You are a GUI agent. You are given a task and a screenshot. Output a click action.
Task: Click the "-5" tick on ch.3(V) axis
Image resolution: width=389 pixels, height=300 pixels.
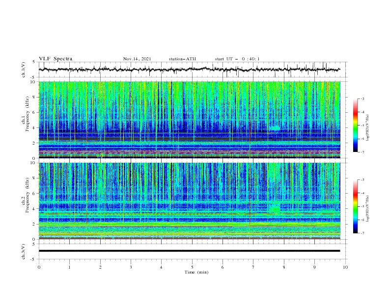tap(33, 259)
